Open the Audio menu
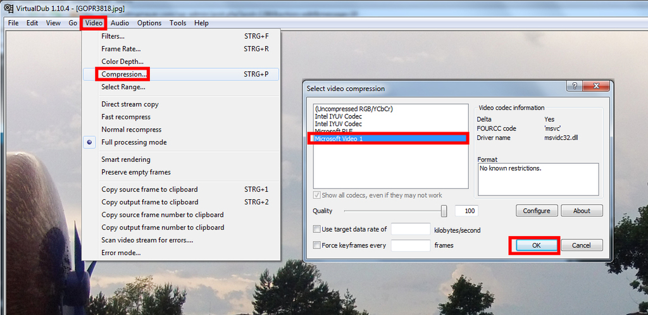This screenshot has width=648, height=315. [x=120, y=23]
